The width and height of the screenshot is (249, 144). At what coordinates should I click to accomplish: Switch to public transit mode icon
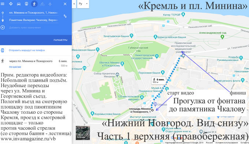pyautogui.click(x=26, y=4)
